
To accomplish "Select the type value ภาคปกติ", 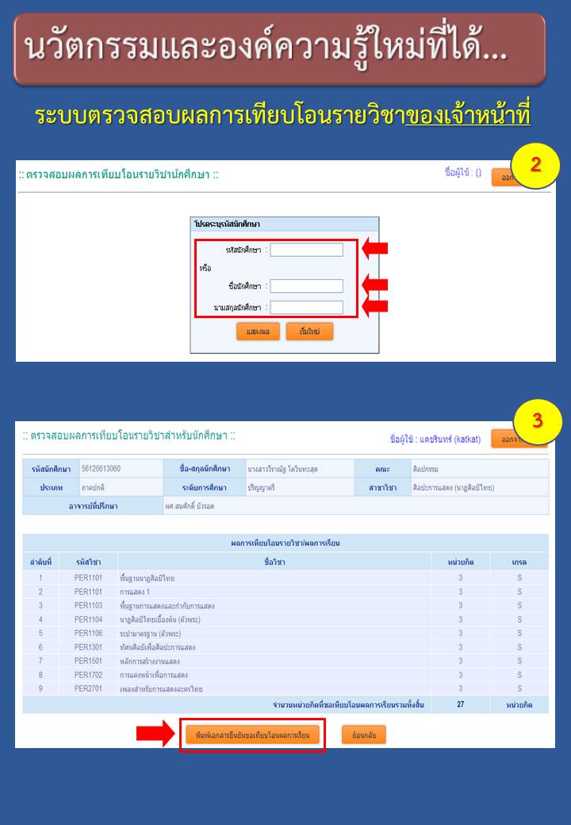I will 93,488.
